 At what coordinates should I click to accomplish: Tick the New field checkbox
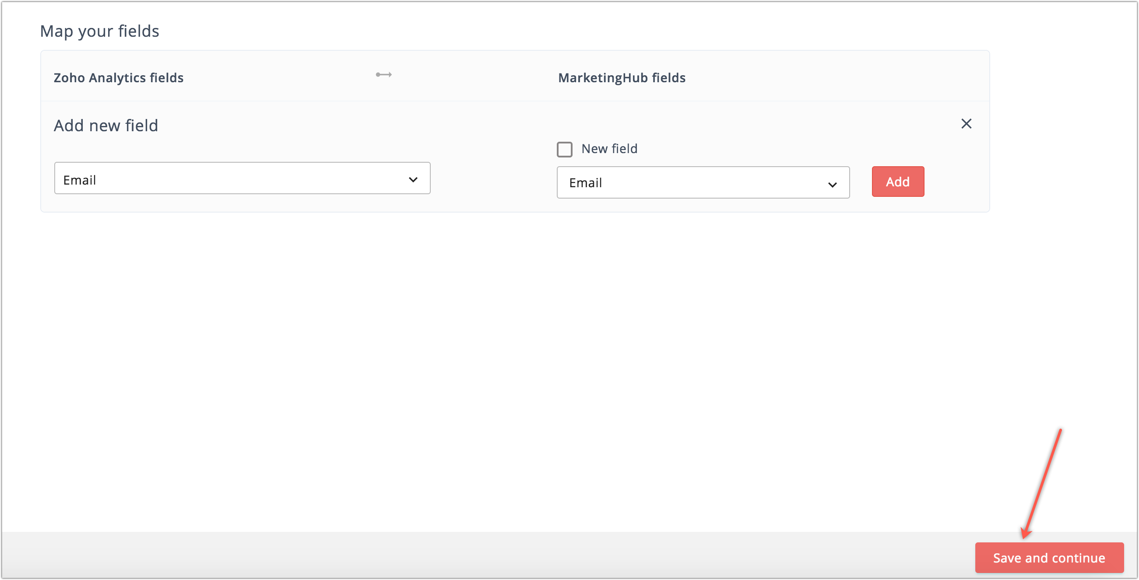point(564,149)
